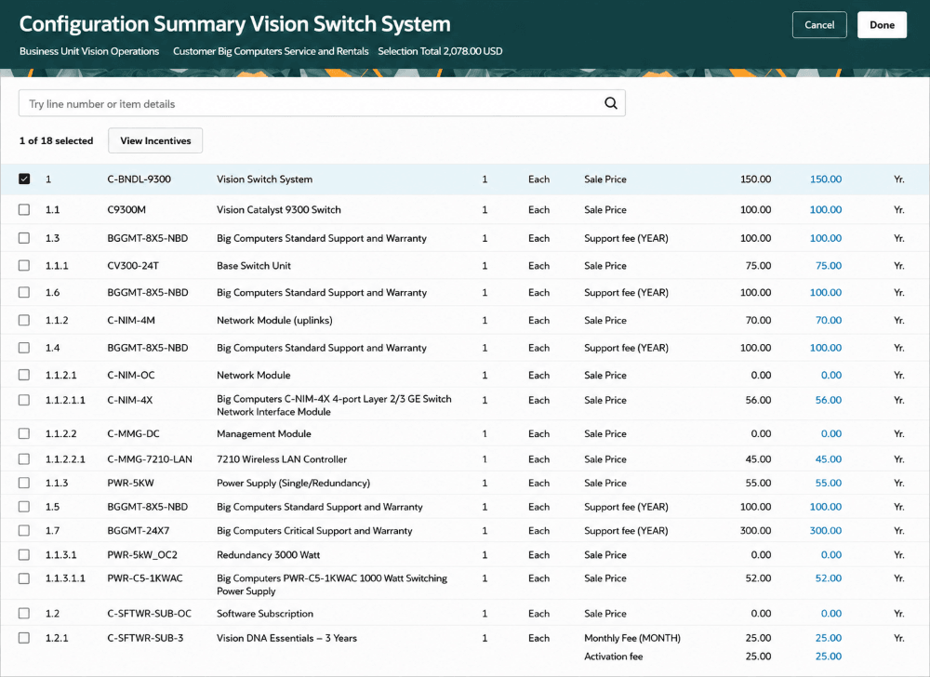
Task: Select the 'Network Module (uplinks)' text
Action: (274, 320)
